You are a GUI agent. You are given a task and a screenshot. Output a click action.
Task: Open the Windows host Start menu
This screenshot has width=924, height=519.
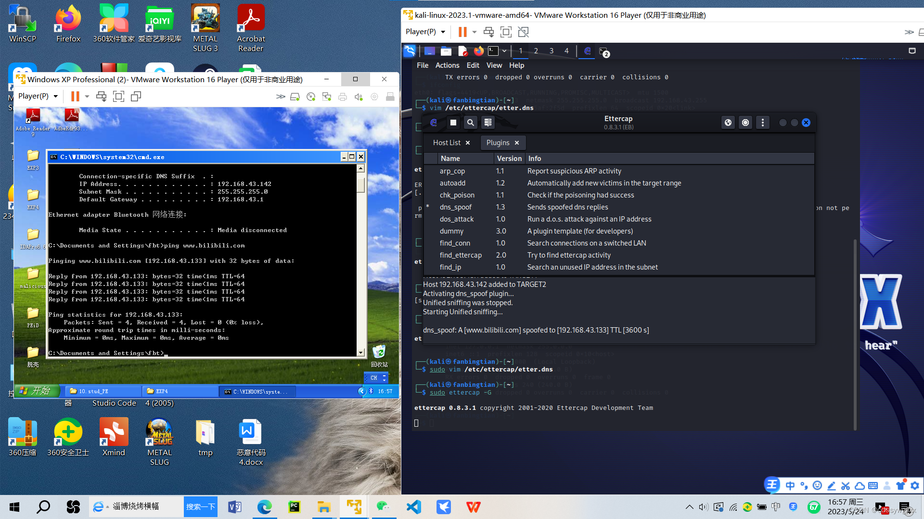click(14, 507)
